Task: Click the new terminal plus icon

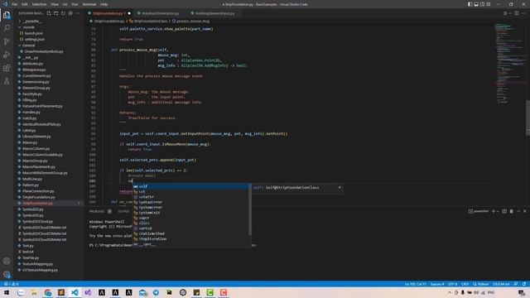Action: pyautogui.click(x=494, y=211)
